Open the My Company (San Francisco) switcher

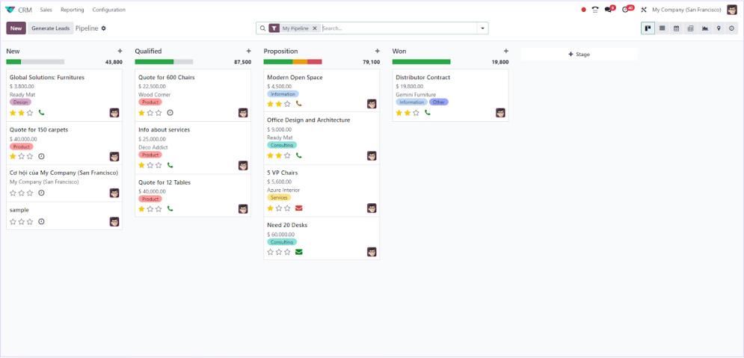click(x=686, y=10)
